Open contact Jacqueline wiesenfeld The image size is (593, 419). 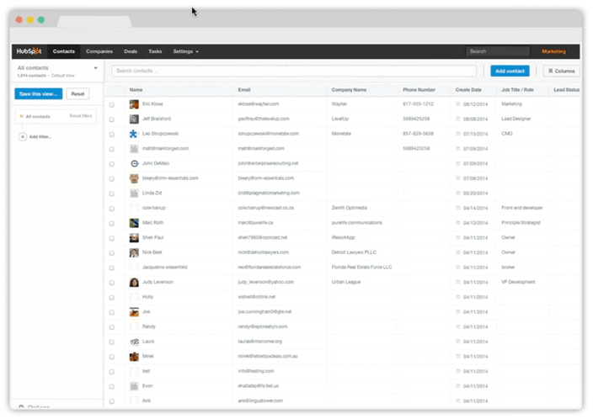point(164,267)
